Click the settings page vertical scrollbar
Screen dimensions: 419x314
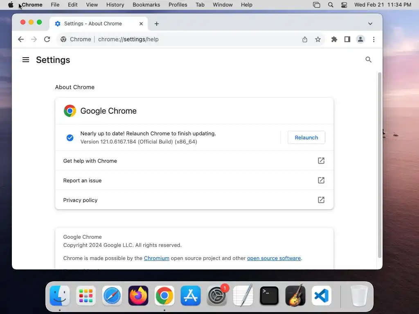[379, 165]
